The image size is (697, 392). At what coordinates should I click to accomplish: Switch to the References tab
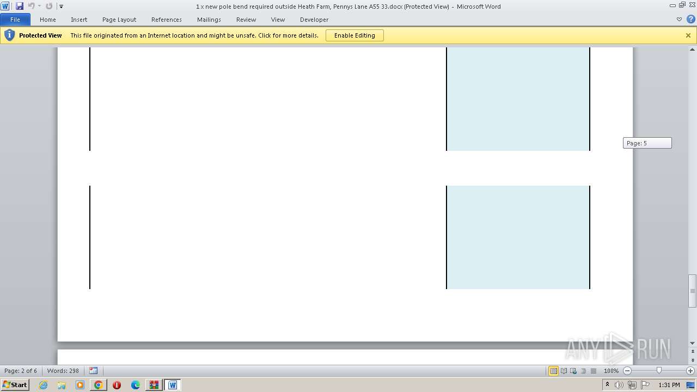tap(167, 20)
